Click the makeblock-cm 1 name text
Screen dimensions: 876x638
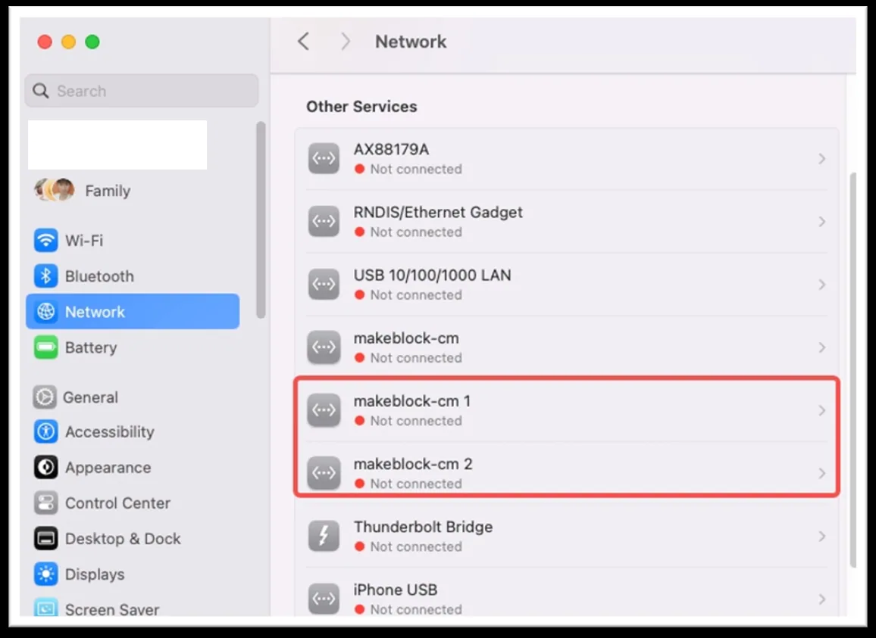[x=411, y=401]
